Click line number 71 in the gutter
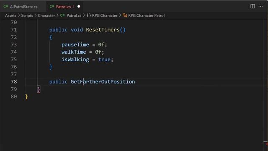Viewport: 268px width, 151px height. pyautogui.click(x=14, y=30)
